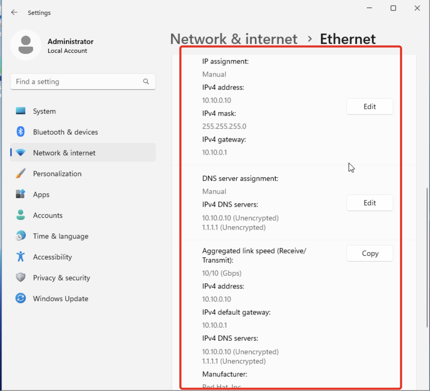Image resolution: width=430 pixels, height=391 pixels.
Task: Click the vertical scrollbar thumb
Action: [x=427, y=257]
